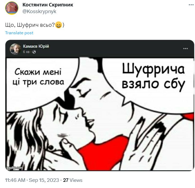This screenshot has width=195, height=188.
Task: Click the globe public-visibility icon
Action: point(34,52)
